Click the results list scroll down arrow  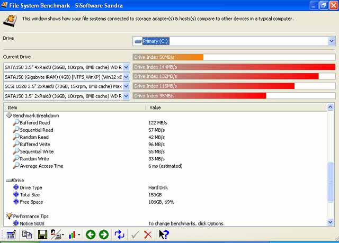tap(331, 222)
